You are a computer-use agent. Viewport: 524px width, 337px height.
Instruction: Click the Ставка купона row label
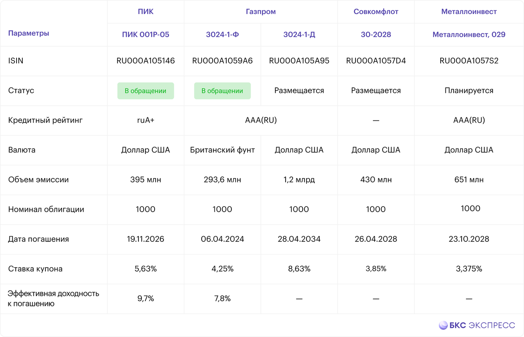(x=35, y=269)
